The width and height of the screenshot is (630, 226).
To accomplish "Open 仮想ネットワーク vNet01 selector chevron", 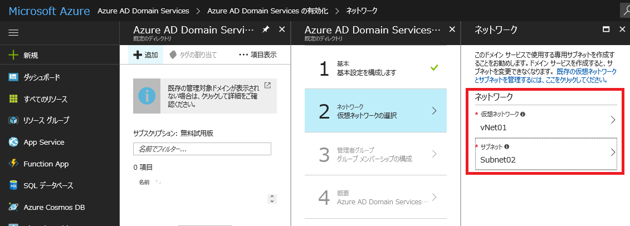I will [x=613, y=120].
